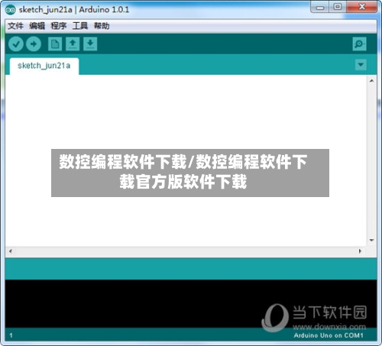Image resolution: width=382 pixels, height=346 pixels.
Task: Expand the tab options dropdown arrow
Action: coord(361,65)
